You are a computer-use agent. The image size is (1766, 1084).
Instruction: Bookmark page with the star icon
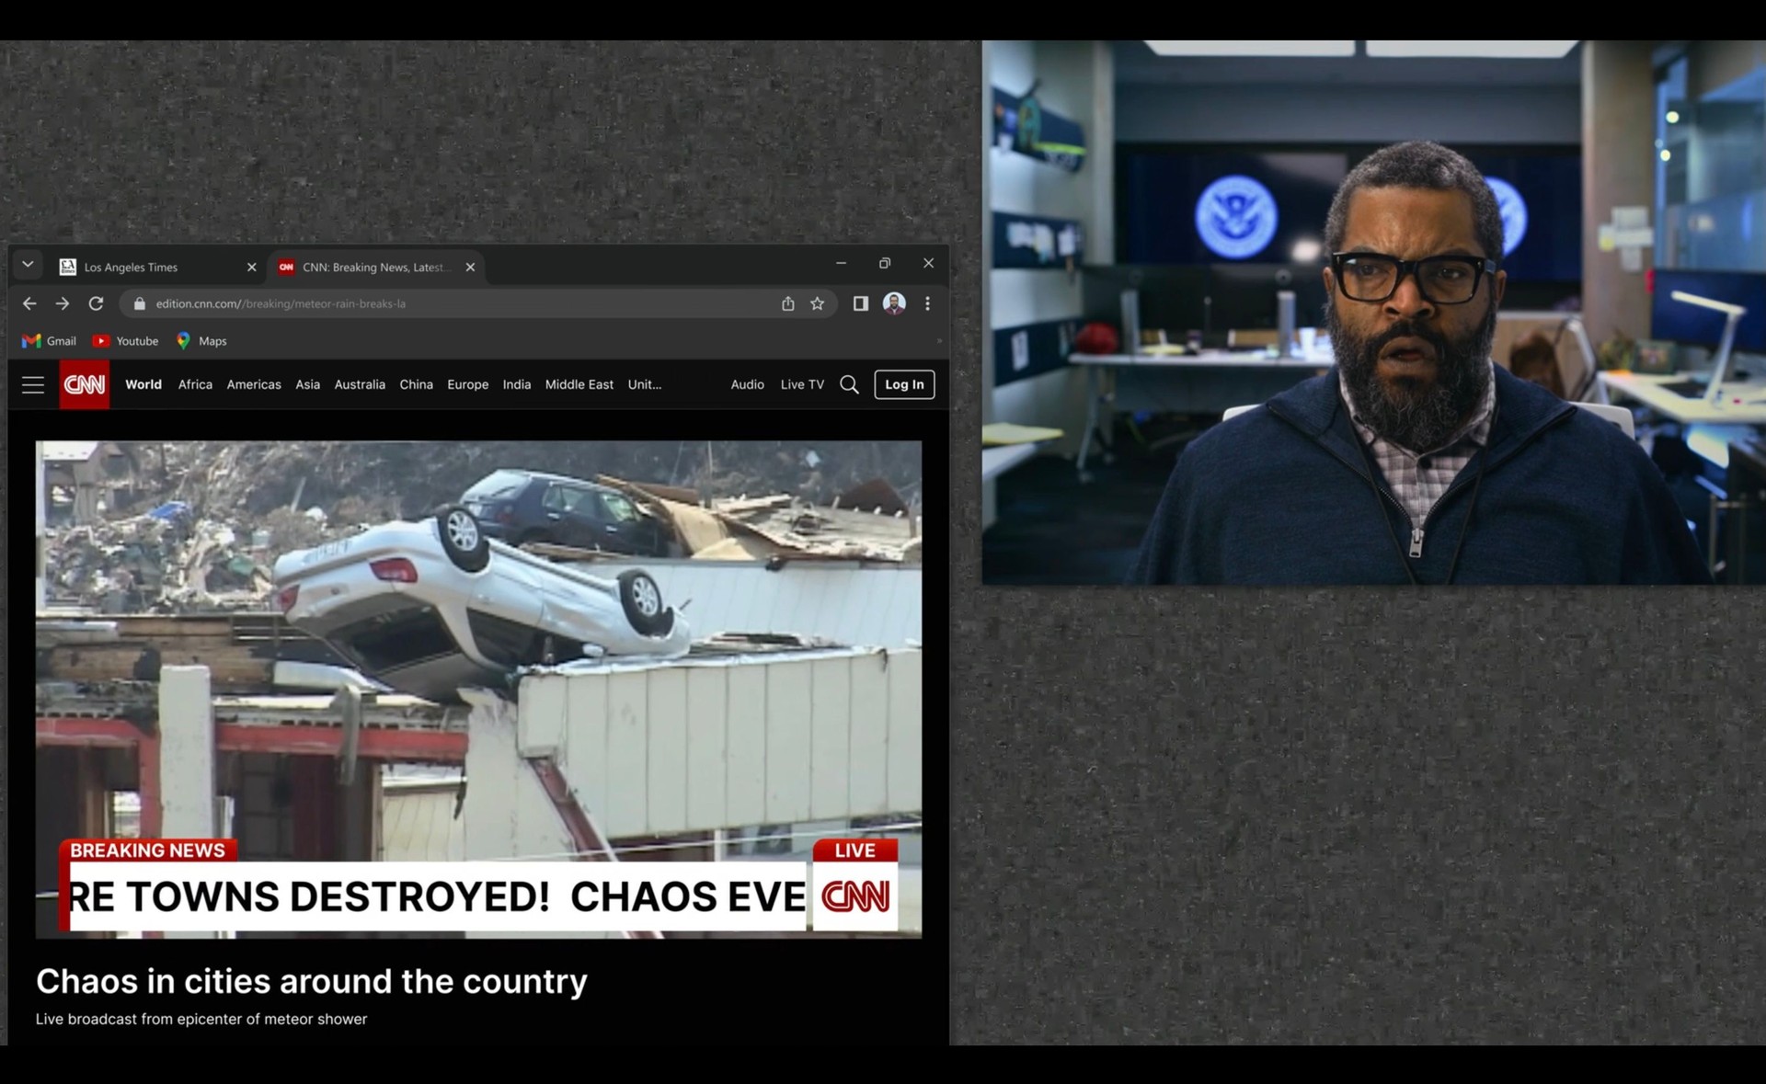(x=817, y=303)
